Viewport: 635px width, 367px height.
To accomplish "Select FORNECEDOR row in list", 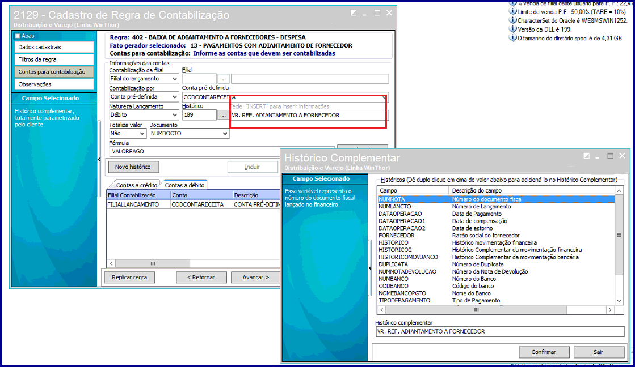I will tap(496, 235).
